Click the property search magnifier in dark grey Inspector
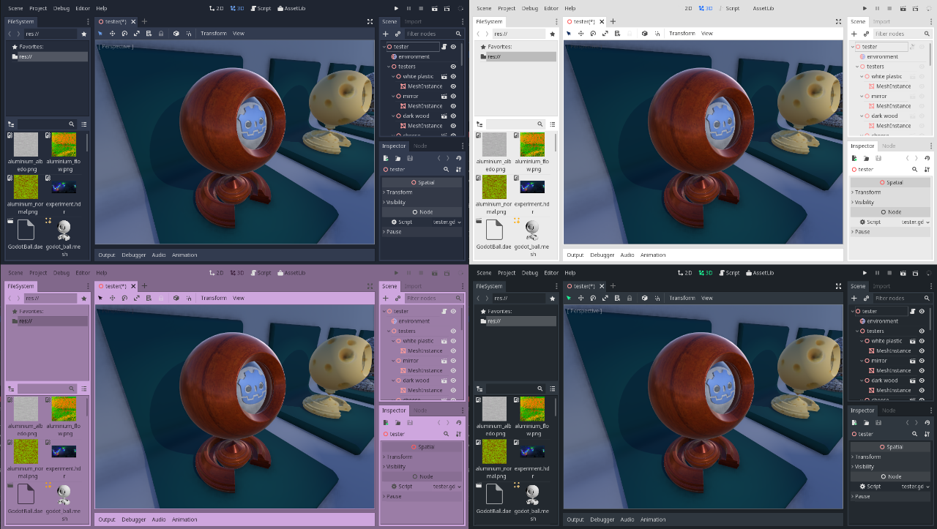 tap(914, 434)
